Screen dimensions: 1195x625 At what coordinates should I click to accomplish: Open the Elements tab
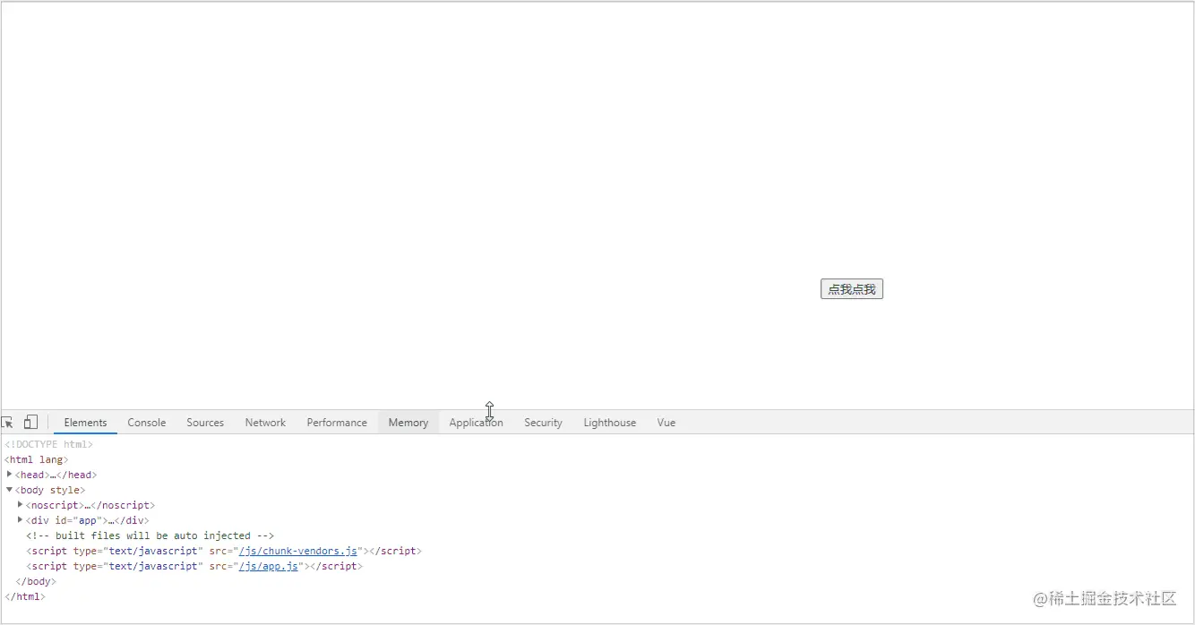click(85, 423)
